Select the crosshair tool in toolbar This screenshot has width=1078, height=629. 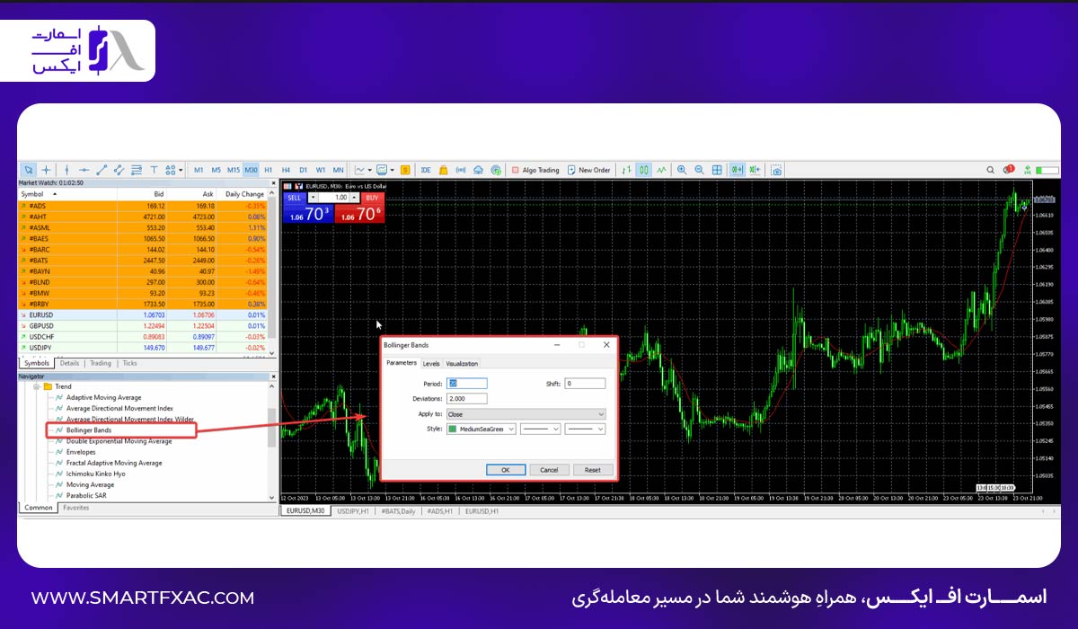click(46, 170)
